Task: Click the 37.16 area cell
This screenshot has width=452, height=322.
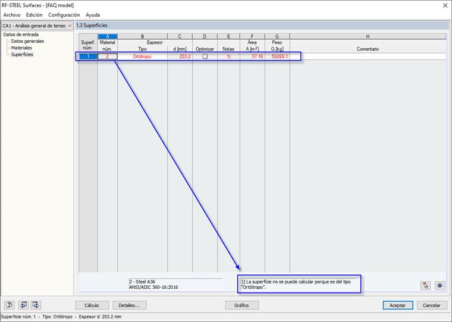Action: (x=252, y=56)
